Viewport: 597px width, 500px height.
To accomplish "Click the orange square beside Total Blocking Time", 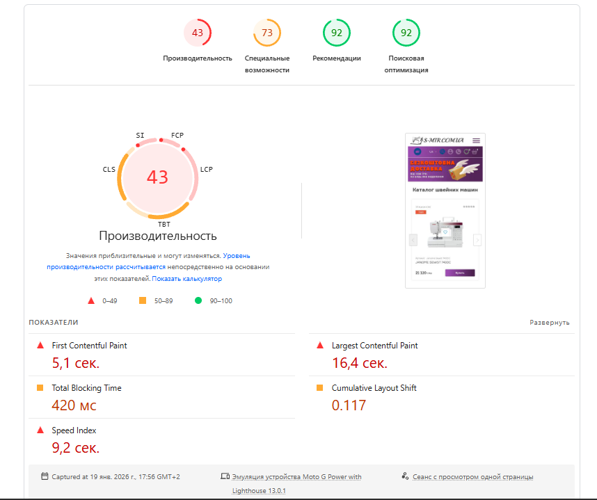I will pyautogui.click(x=40, y=388).
